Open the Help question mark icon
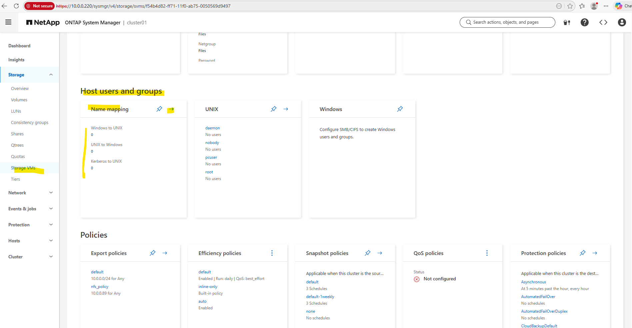 point(584,22)
